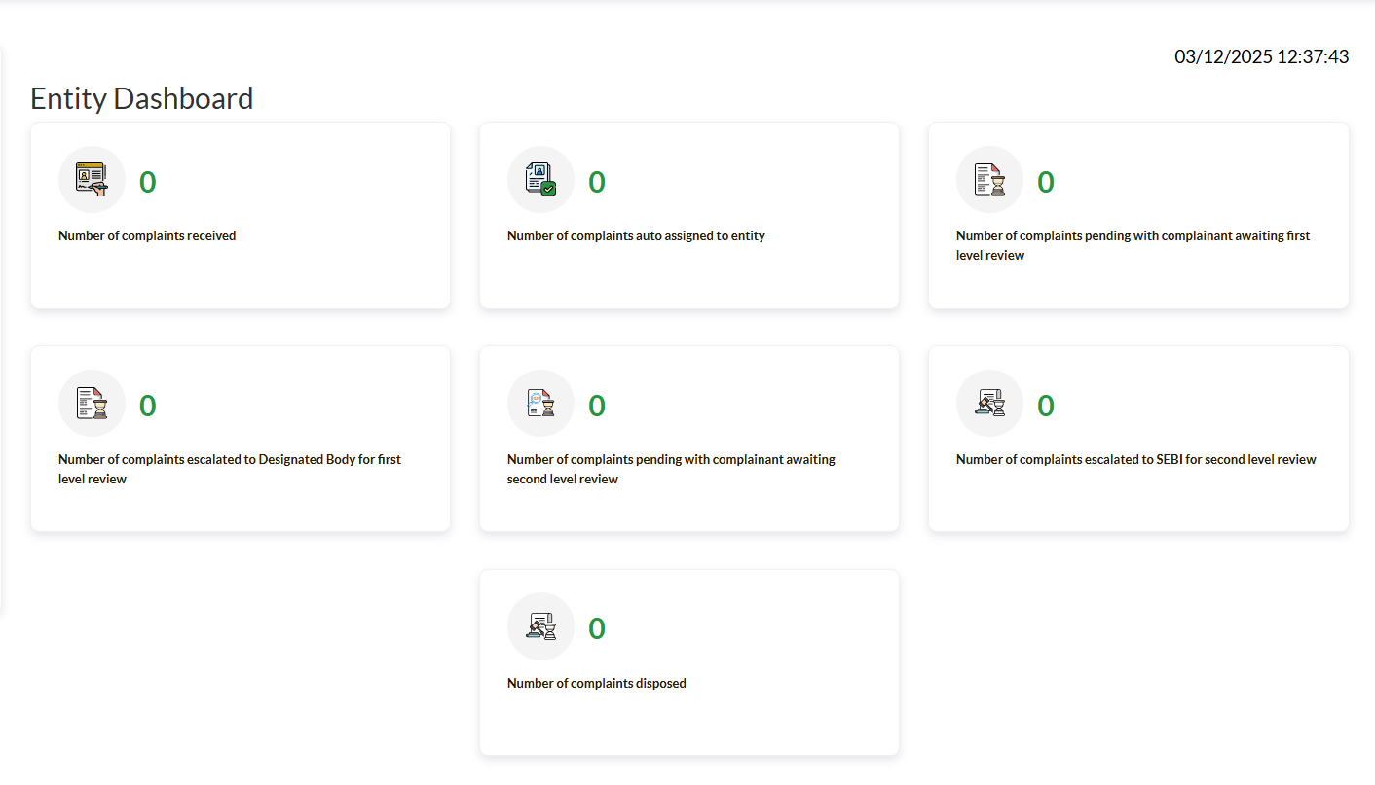
Task: Click 'pending with complainant awaiting second level review' text
Action: [x=671, y=469]
